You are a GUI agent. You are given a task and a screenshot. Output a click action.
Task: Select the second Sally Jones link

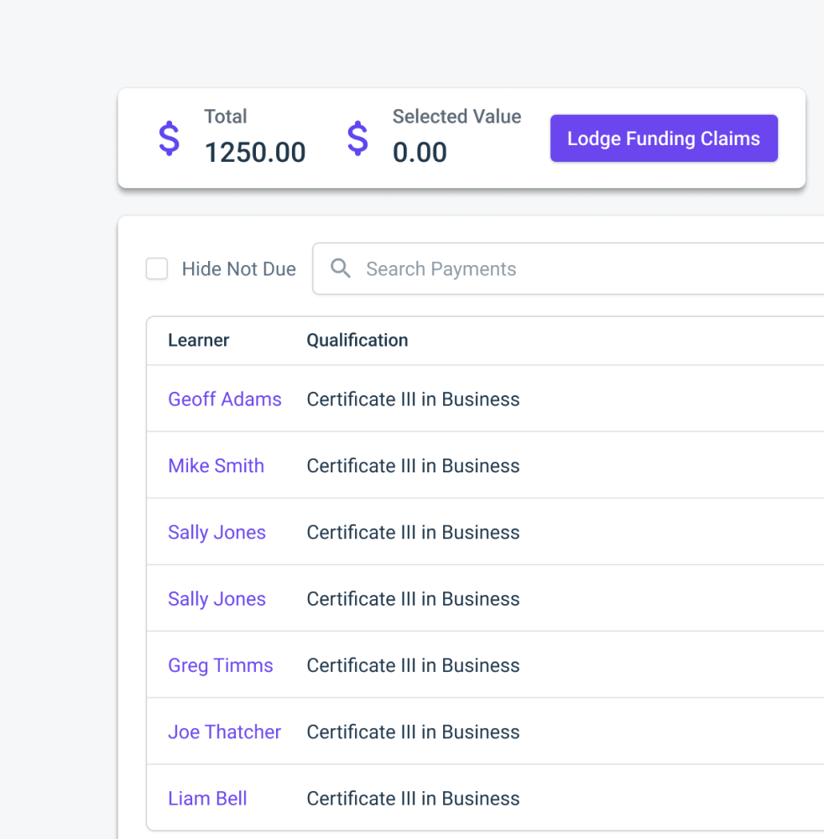pos(216,599)
